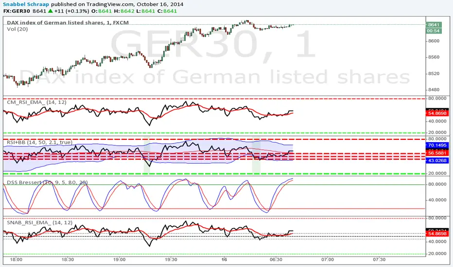Click the 06:30 time axis label

click(276, 260)
